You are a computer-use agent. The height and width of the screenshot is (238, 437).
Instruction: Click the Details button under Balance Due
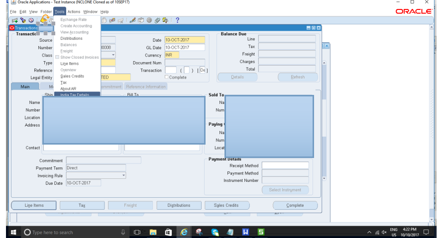237,77
